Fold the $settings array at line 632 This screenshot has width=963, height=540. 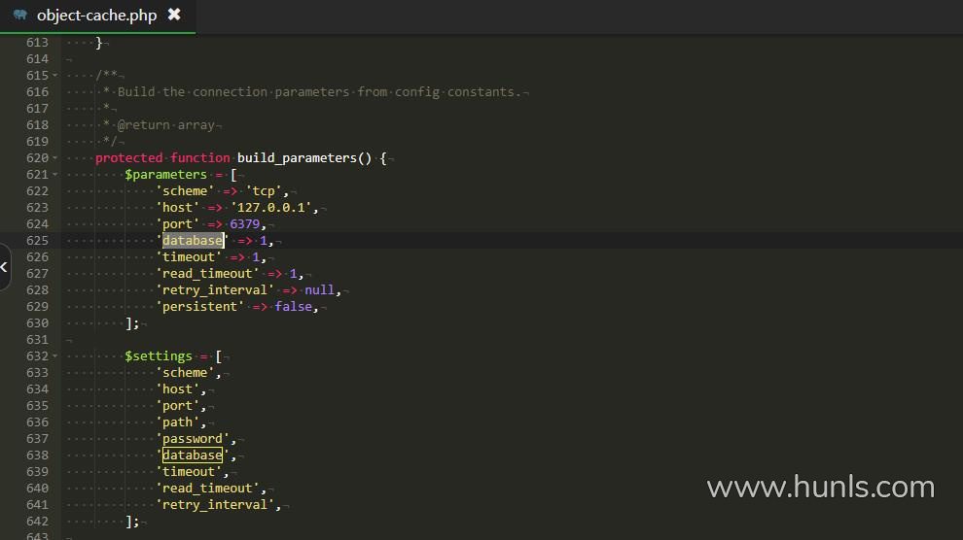pyautogui.click(x=54, y=356)
